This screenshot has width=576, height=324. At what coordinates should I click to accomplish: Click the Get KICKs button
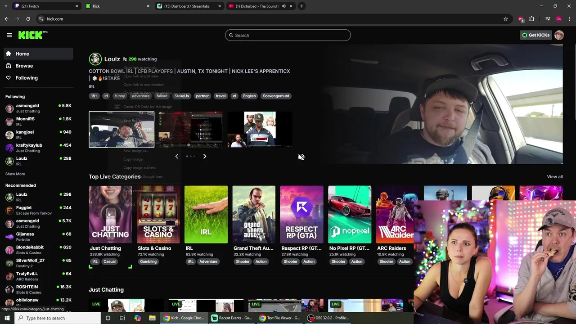coord(535,35)
